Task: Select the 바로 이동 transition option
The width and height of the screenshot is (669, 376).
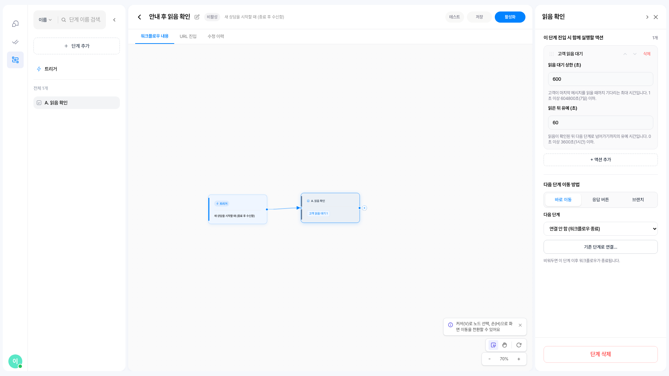Action: click(563, 200)
